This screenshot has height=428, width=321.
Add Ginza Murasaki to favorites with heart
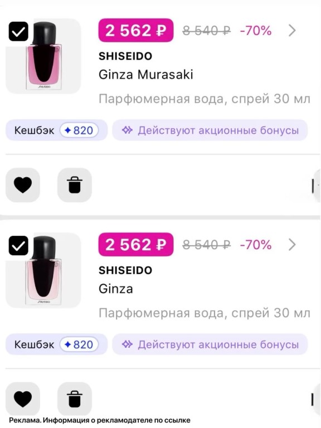23,185
